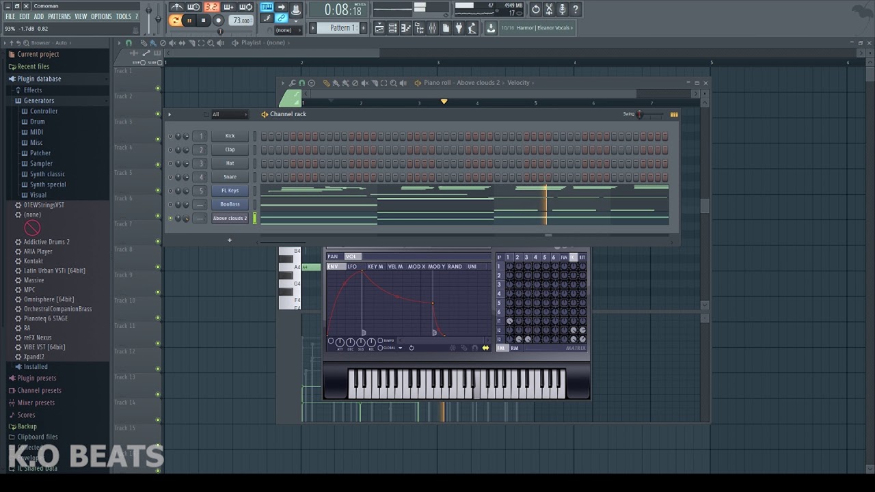Collapse the Plugin database folder
Image resolution: width=875 pixels, height=492 pixels.
pos(39,79)
